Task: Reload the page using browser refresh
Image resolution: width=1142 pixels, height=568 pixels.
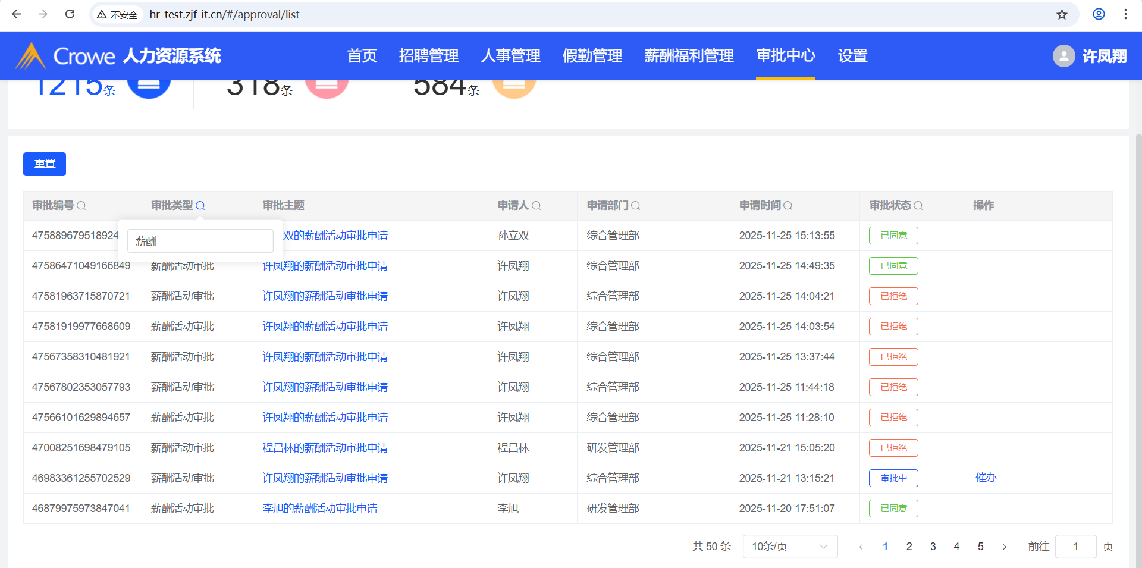Action: [70, 14]
